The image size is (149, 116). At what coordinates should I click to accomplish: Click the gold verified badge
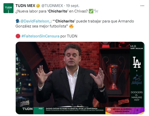click(x=38, y=6)
